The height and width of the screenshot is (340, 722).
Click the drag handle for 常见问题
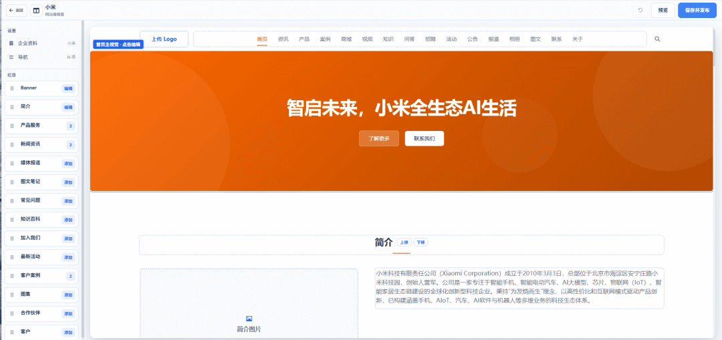tap(13, 201)
